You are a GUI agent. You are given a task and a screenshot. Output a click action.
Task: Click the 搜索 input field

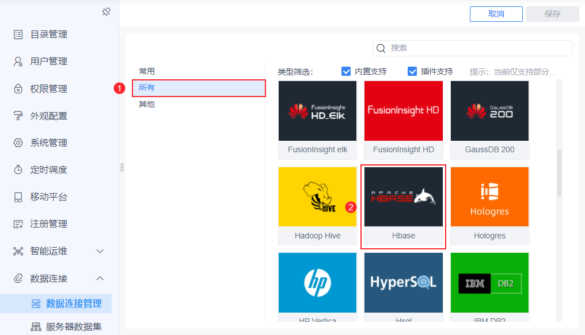472,48
